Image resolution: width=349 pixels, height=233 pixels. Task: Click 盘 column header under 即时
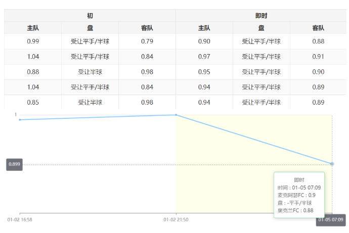coord(261,28)
